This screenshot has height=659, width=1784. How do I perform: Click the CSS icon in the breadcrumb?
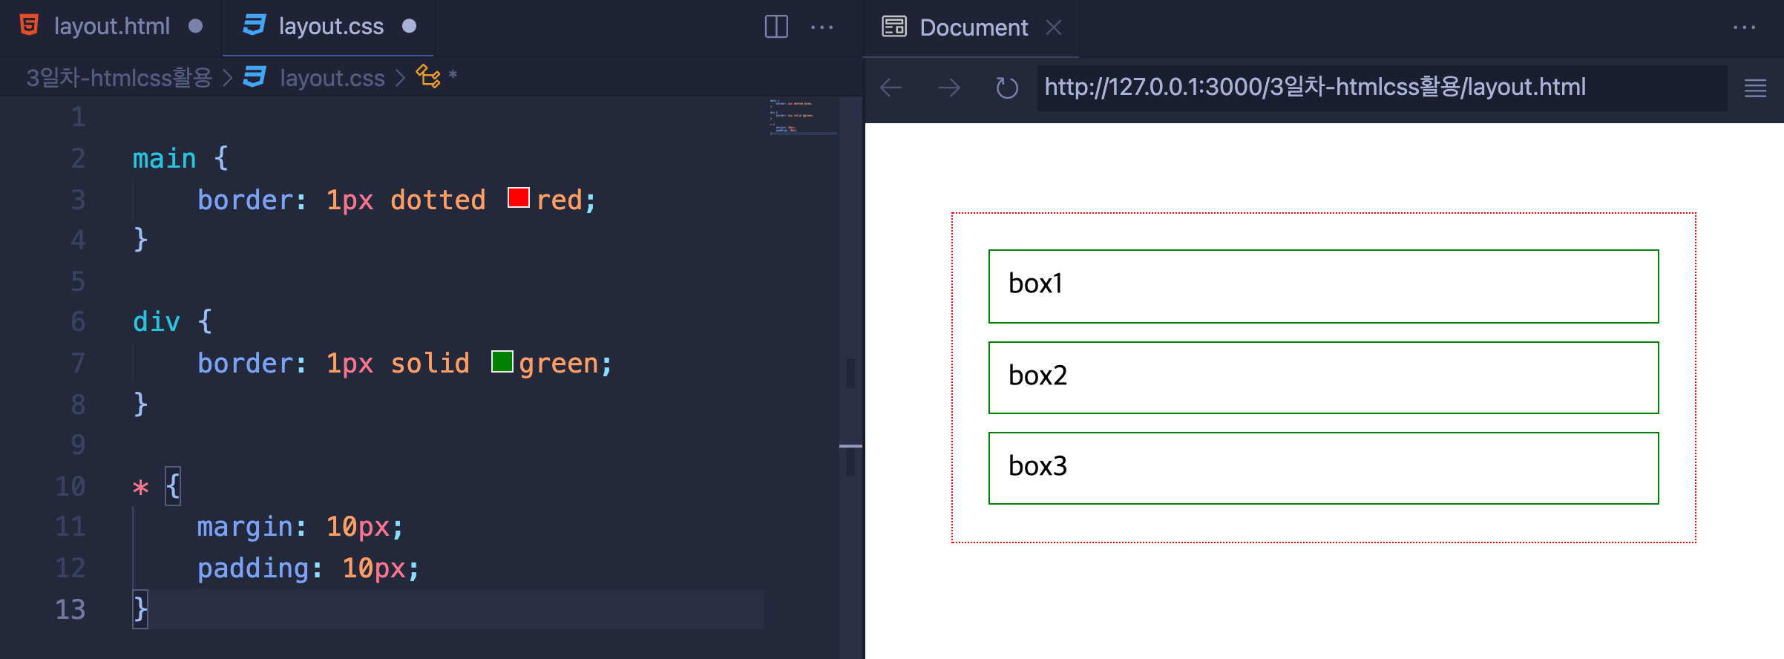tap(255, 76)
